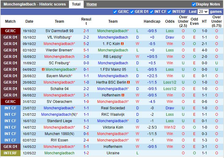Open SC Freiburg team link

[x=59, y=63]
